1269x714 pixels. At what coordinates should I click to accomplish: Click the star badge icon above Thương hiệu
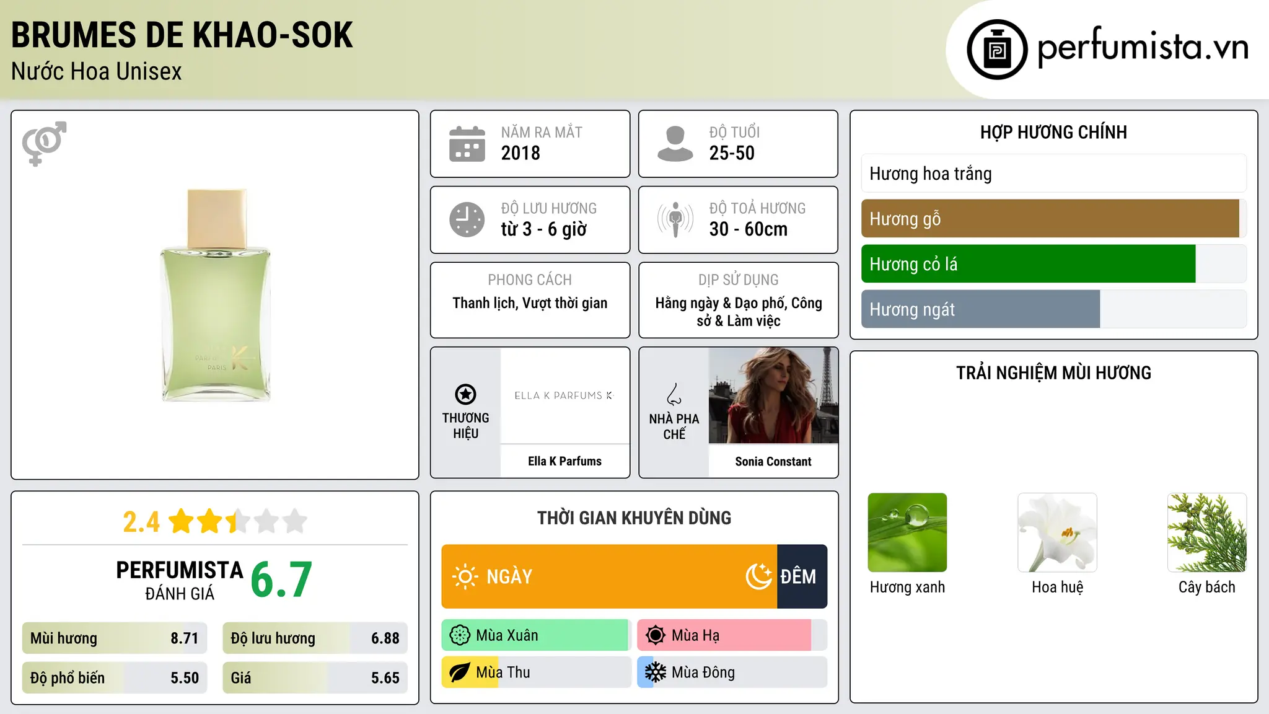[x=465, y=394]
